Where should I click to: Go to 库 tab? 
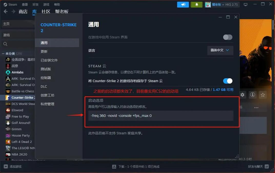pos(34,12)
